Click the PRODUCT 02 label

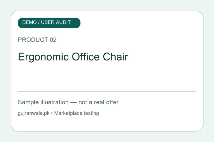37,40
